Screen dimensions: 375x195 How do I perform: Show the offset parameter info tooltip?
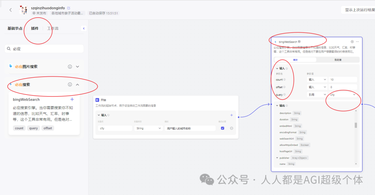pos(284,87)
